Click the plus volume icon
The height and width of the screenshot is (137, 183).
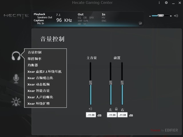[171, 16]
